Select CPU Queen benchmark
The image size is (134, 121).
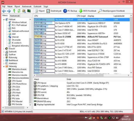coord(17,81)
